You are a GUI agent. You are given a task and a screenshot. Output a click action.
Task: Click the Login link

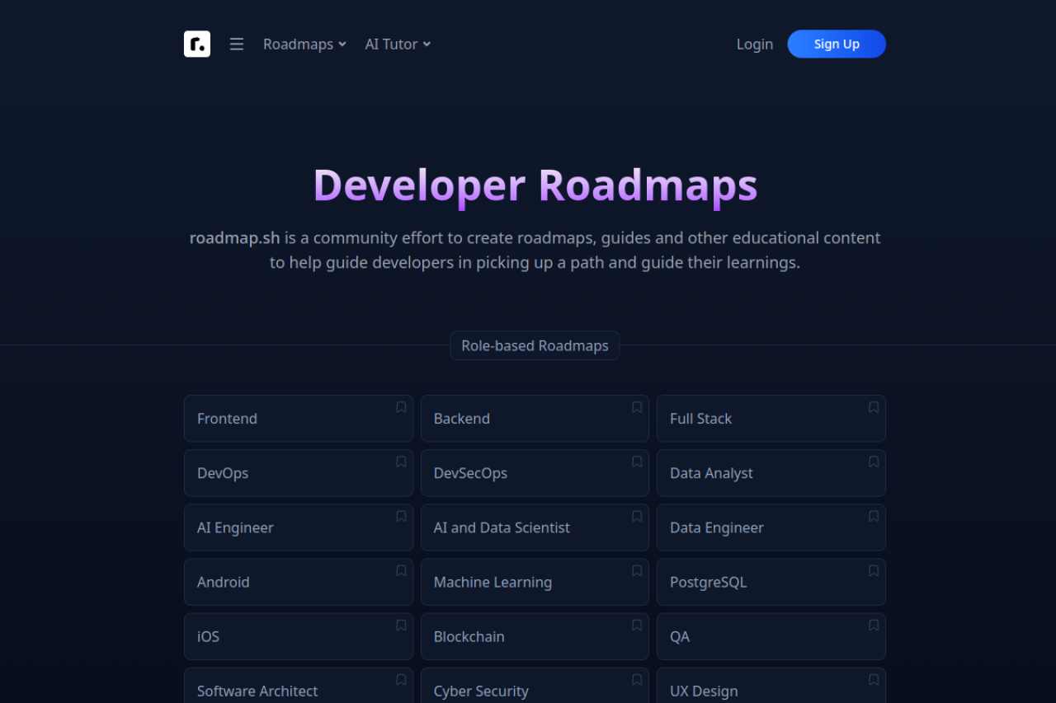click(755, 44)
